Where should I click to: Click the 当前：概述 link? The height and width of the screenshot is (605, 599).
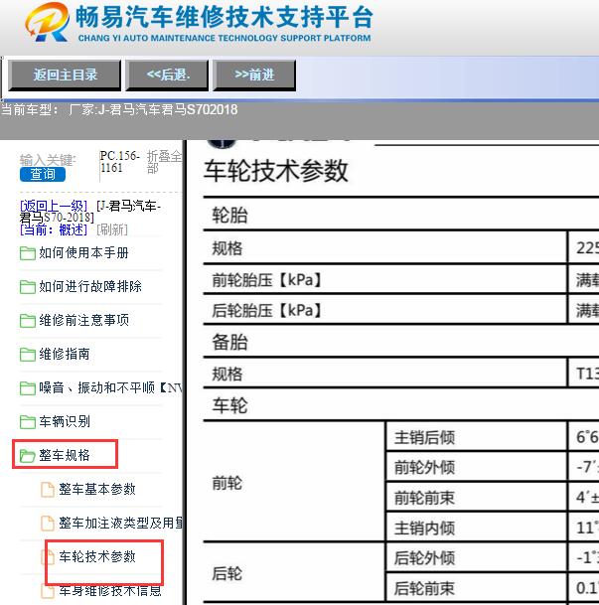pos(54,229)
